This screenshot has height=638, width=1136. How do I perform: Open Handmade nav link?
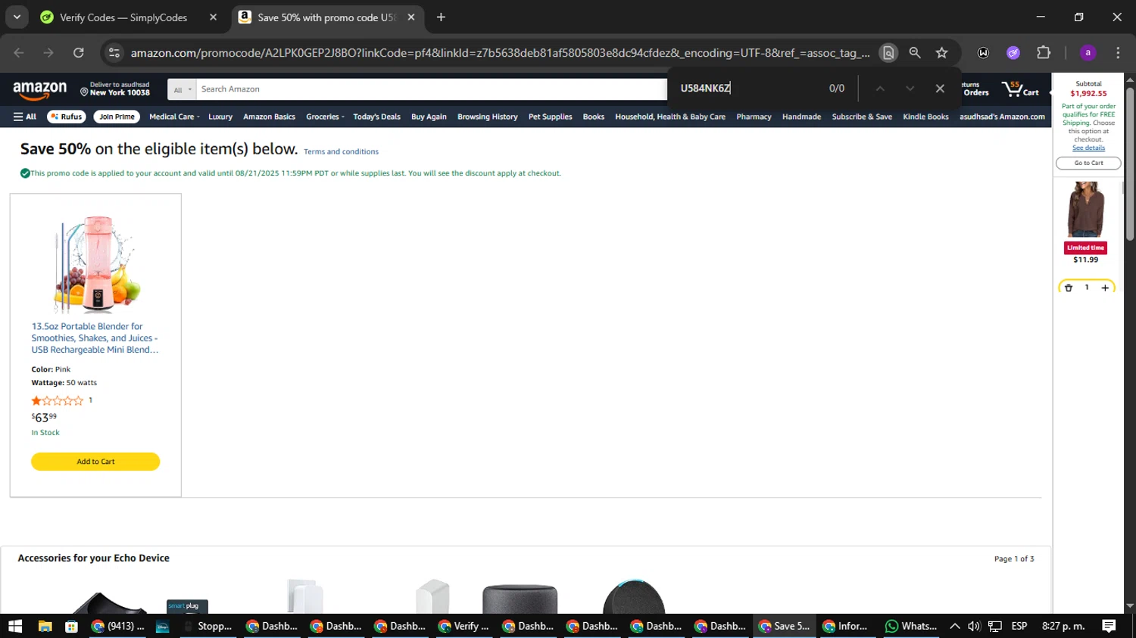coord(801,117)
